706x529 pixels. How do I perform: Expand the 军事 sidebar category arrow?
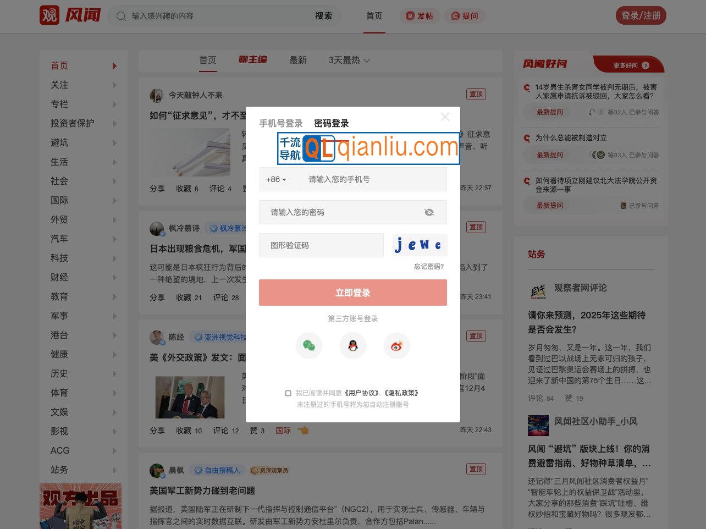(x=114, y=316)
